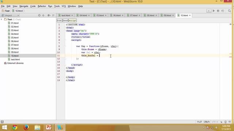
Task: Start debugging with the bug icon
Action: (218, 11)
